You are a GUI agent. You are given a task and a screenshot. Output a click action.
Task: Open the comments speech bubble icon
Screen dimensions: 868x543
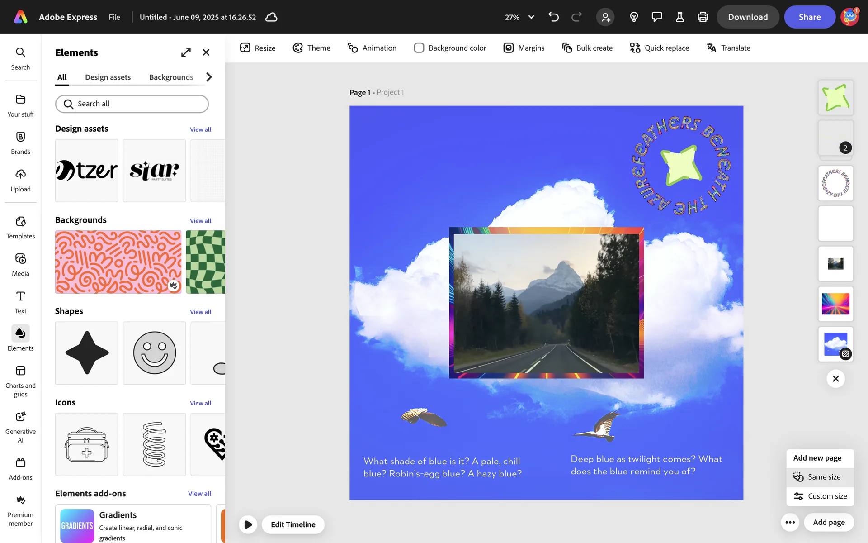656,17
